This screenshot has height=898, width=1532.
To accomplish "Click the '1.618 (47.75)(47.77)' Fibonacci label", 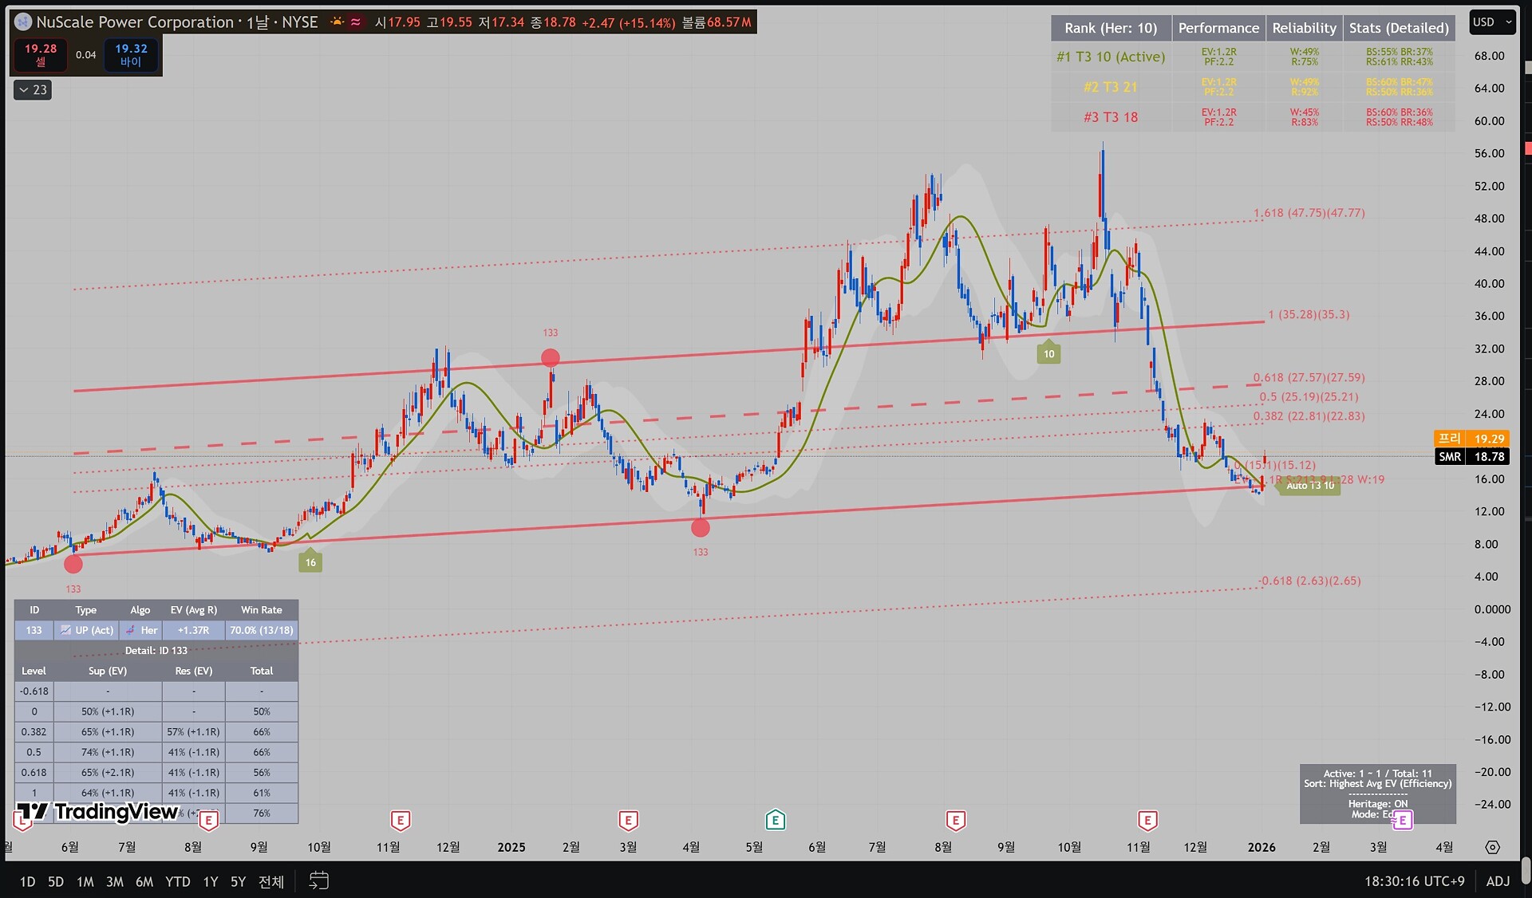I will pyautogui.click(x=1309, y=213).
